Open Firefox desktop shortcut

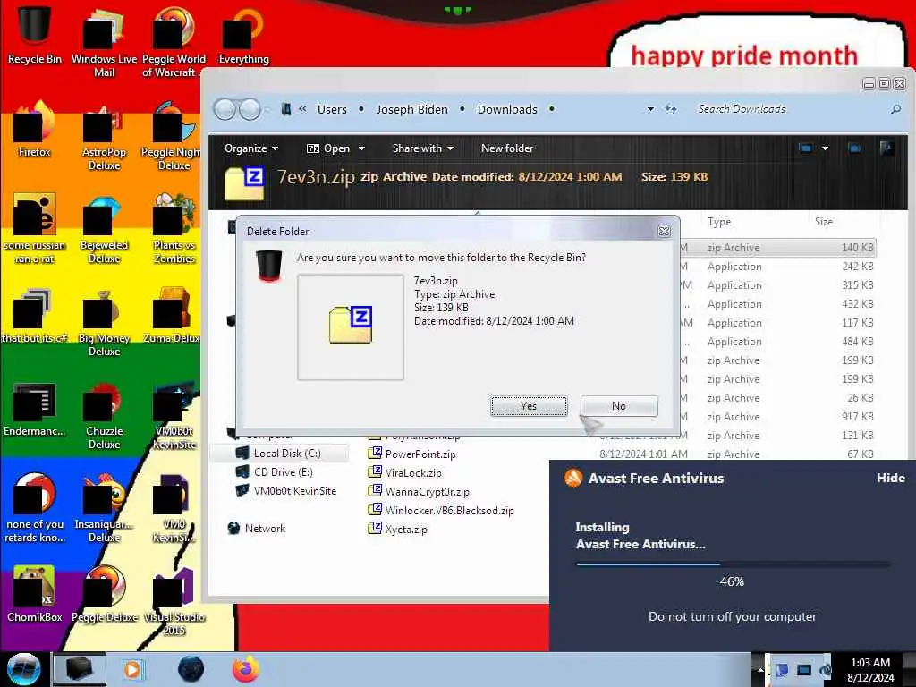[x=35, y=130]
